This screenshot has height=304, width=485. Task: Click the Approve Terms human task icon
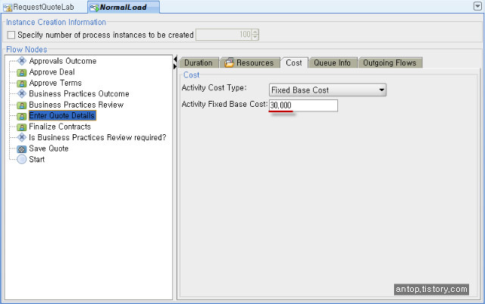coord(22,83)
